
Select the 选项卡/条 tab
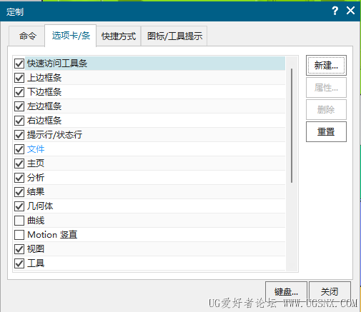[71, 36]
